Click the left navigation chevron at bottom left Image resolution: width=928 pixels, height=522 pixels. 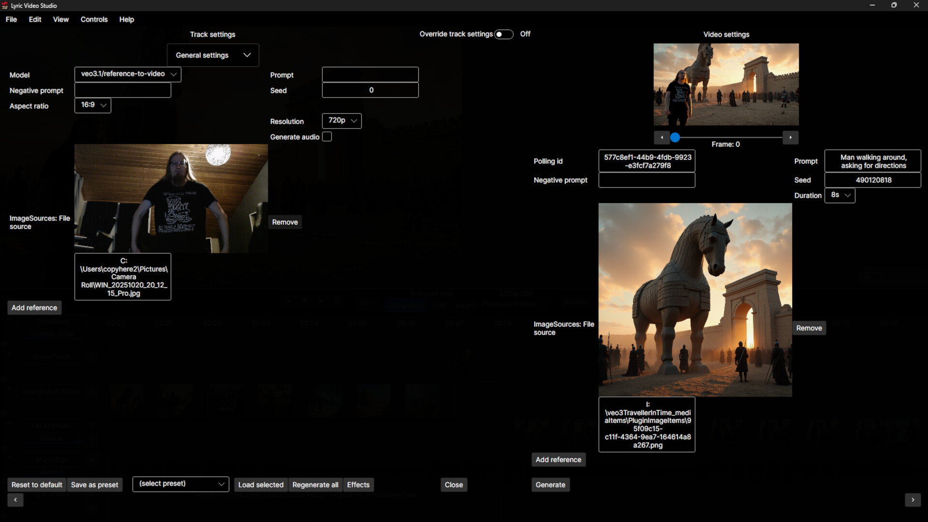(x=15, y=500)
